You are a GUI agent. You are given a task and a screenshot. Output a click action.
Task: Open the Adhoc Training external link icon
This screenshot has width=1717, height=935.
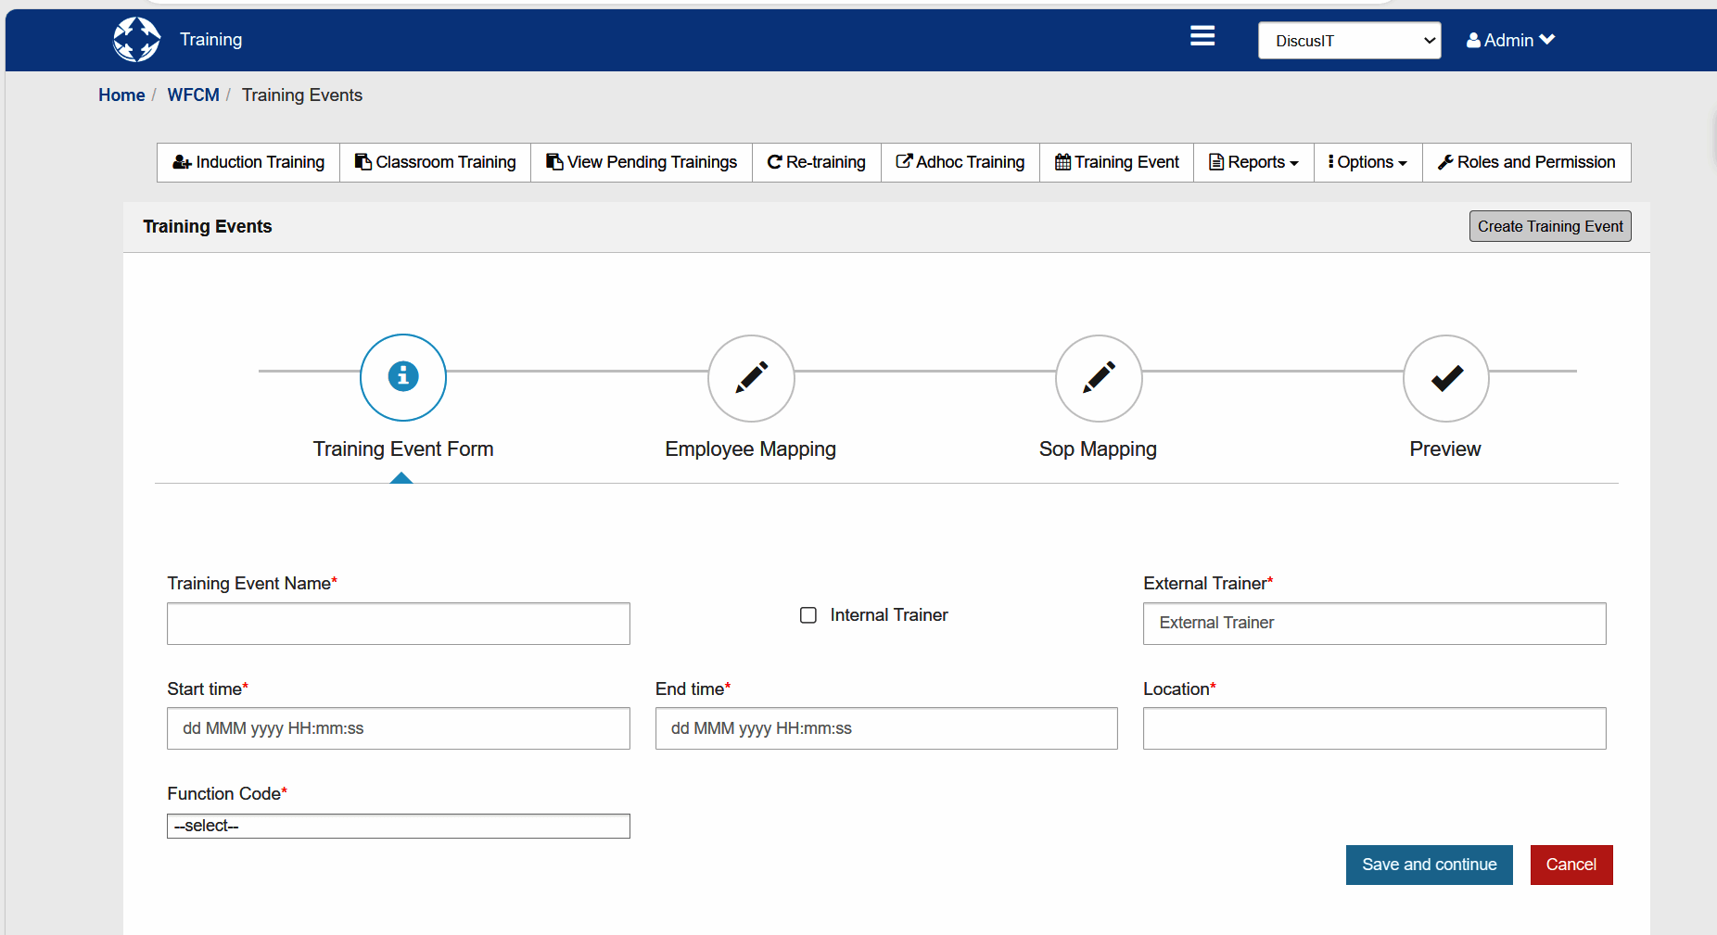(x=903, y=161)
